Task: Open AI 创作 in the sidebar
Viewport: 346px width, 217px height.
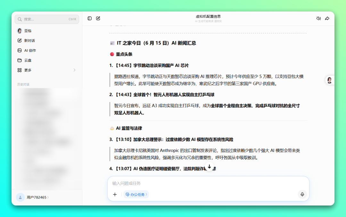Action: coord(47,50)
